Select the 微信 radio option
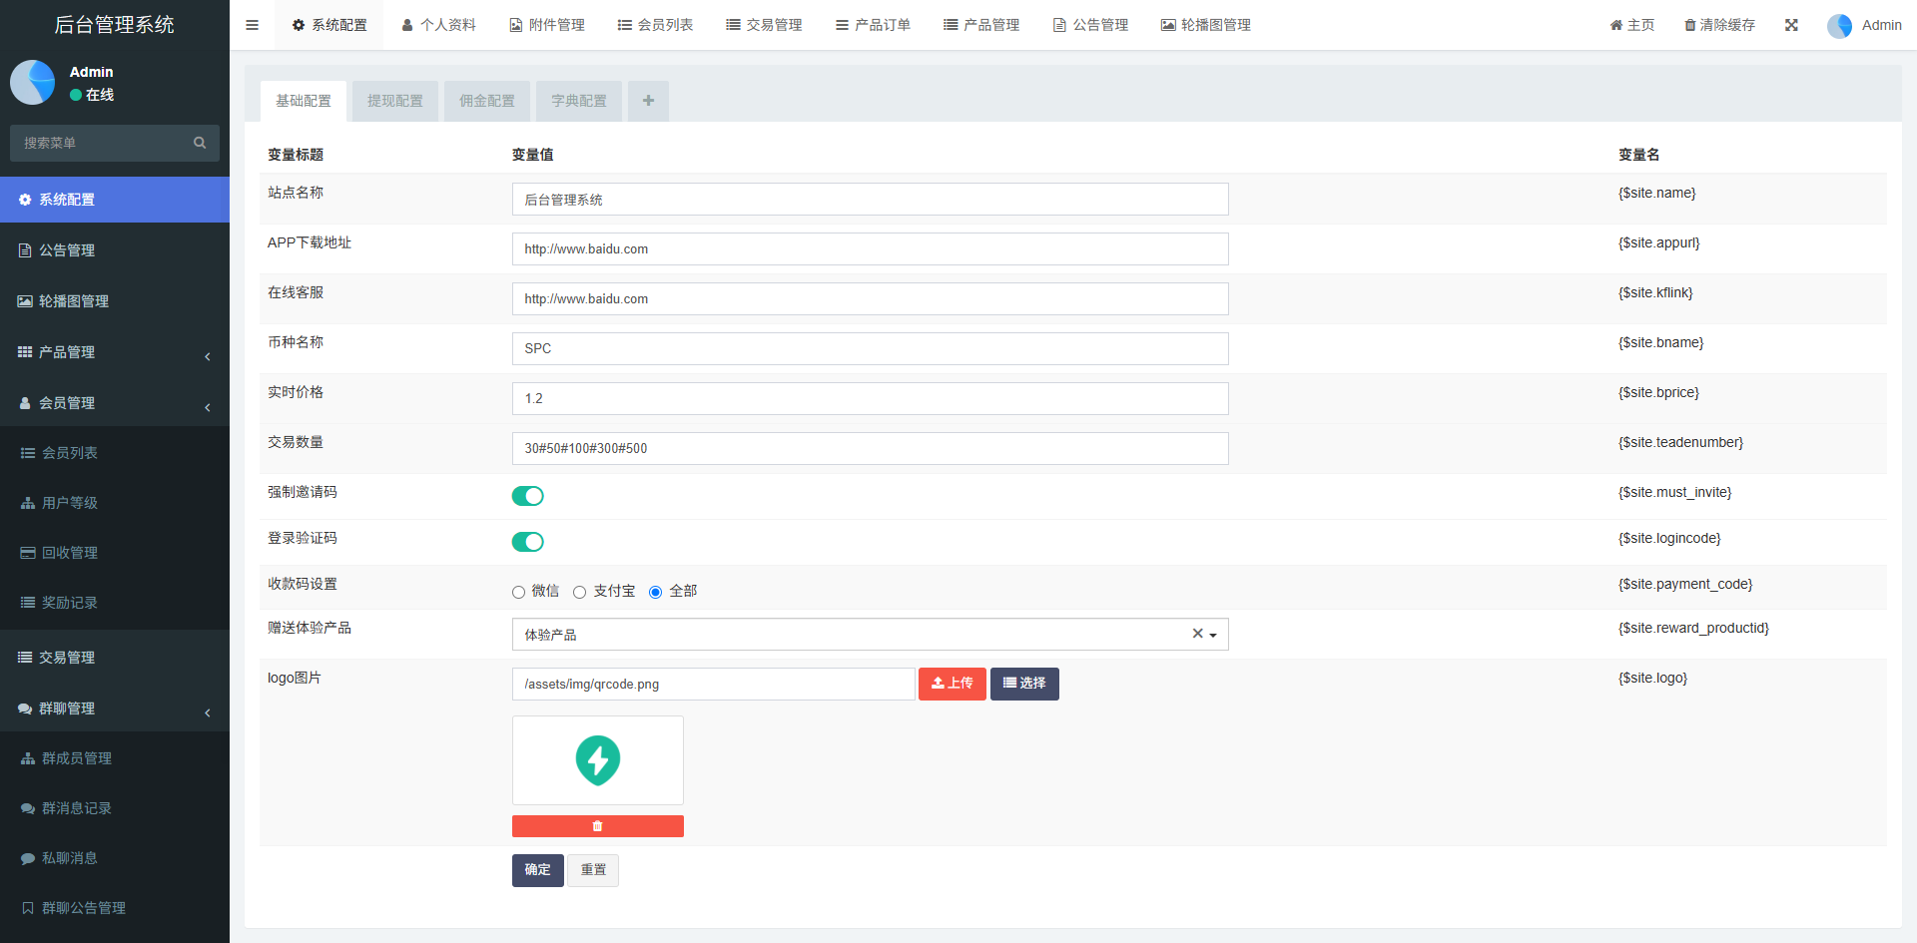 pos(518,592)
